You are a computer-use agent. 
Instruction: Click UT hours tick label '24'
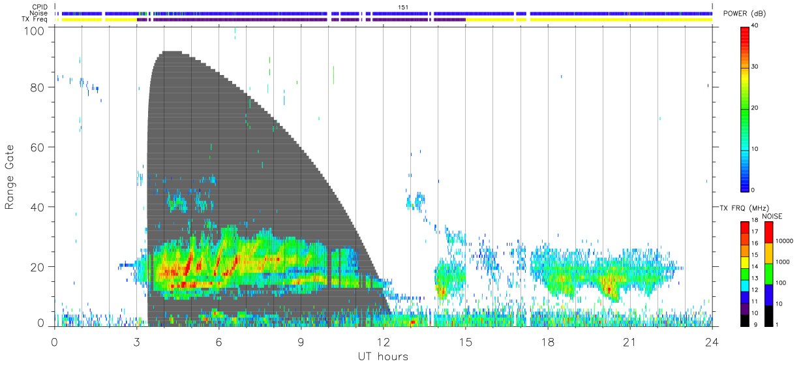coord(712,341)
